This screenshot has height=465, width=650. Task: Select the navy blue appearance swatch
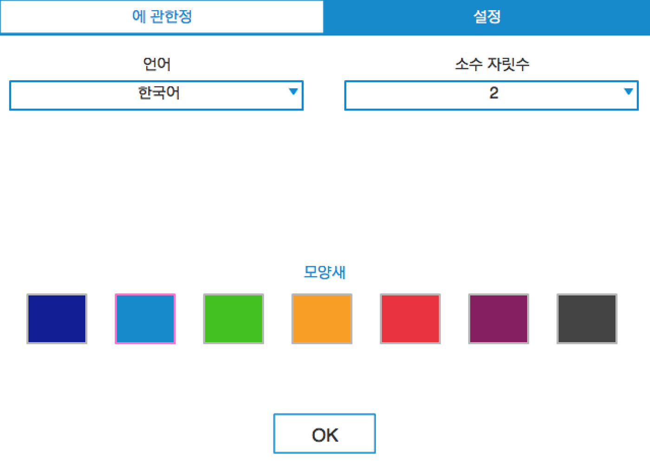[x=57, y=318]
